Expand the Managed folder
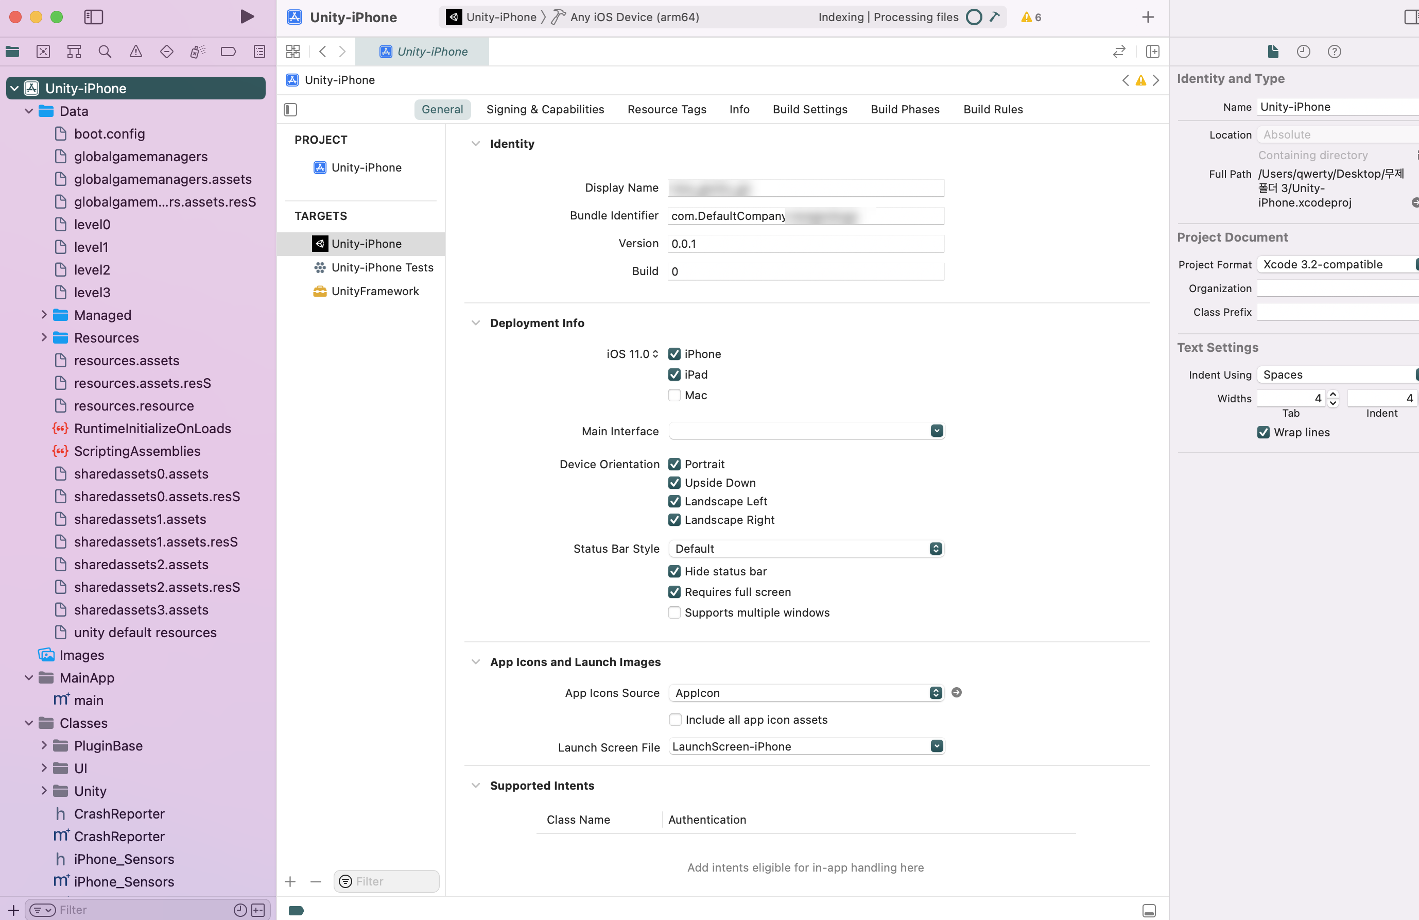1419x920 pixels. point(44,315)
